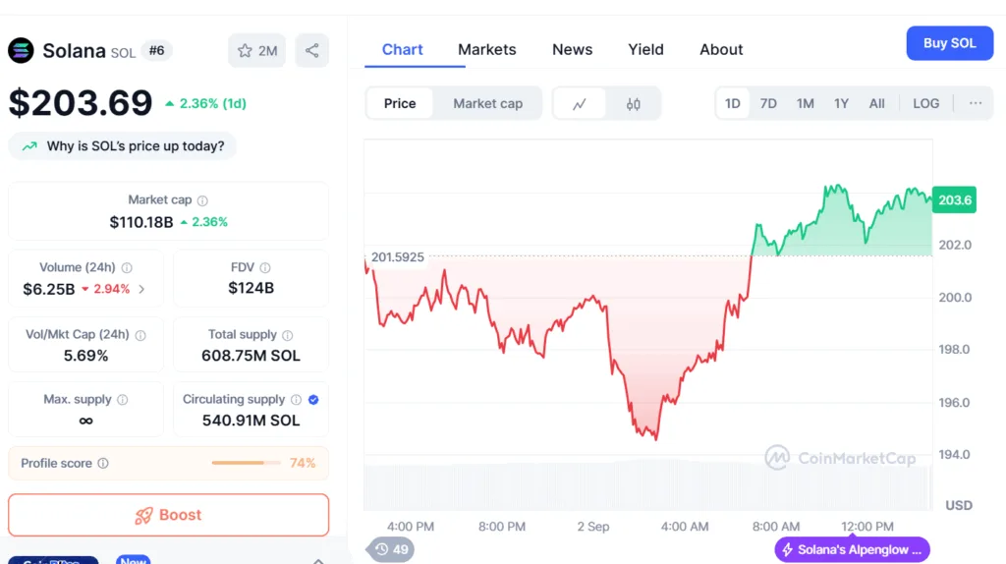Expand "Why is SOL's price up today?"
Viewport: 1006px width, 564px height.
(x=123, y=146)
